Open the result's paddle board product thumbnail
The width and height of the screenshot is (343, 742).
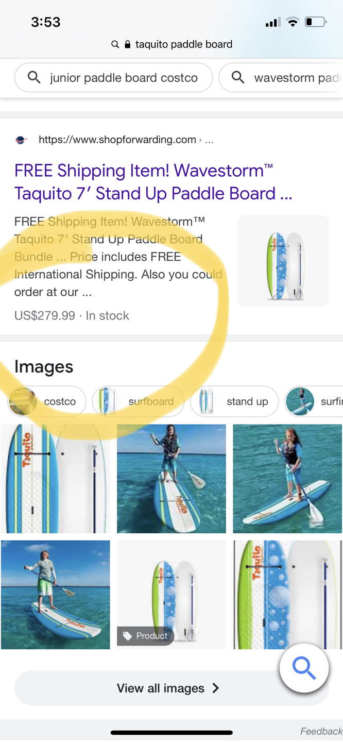(283, 261)
